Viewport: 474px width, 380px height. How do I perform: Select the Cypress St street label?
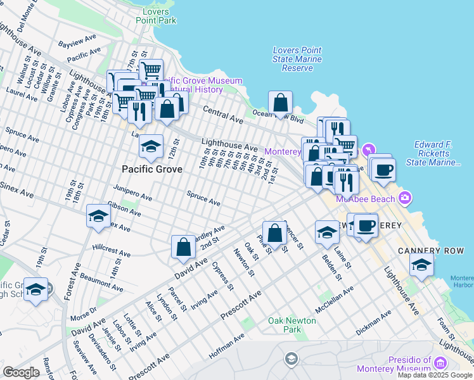(223, 276)
